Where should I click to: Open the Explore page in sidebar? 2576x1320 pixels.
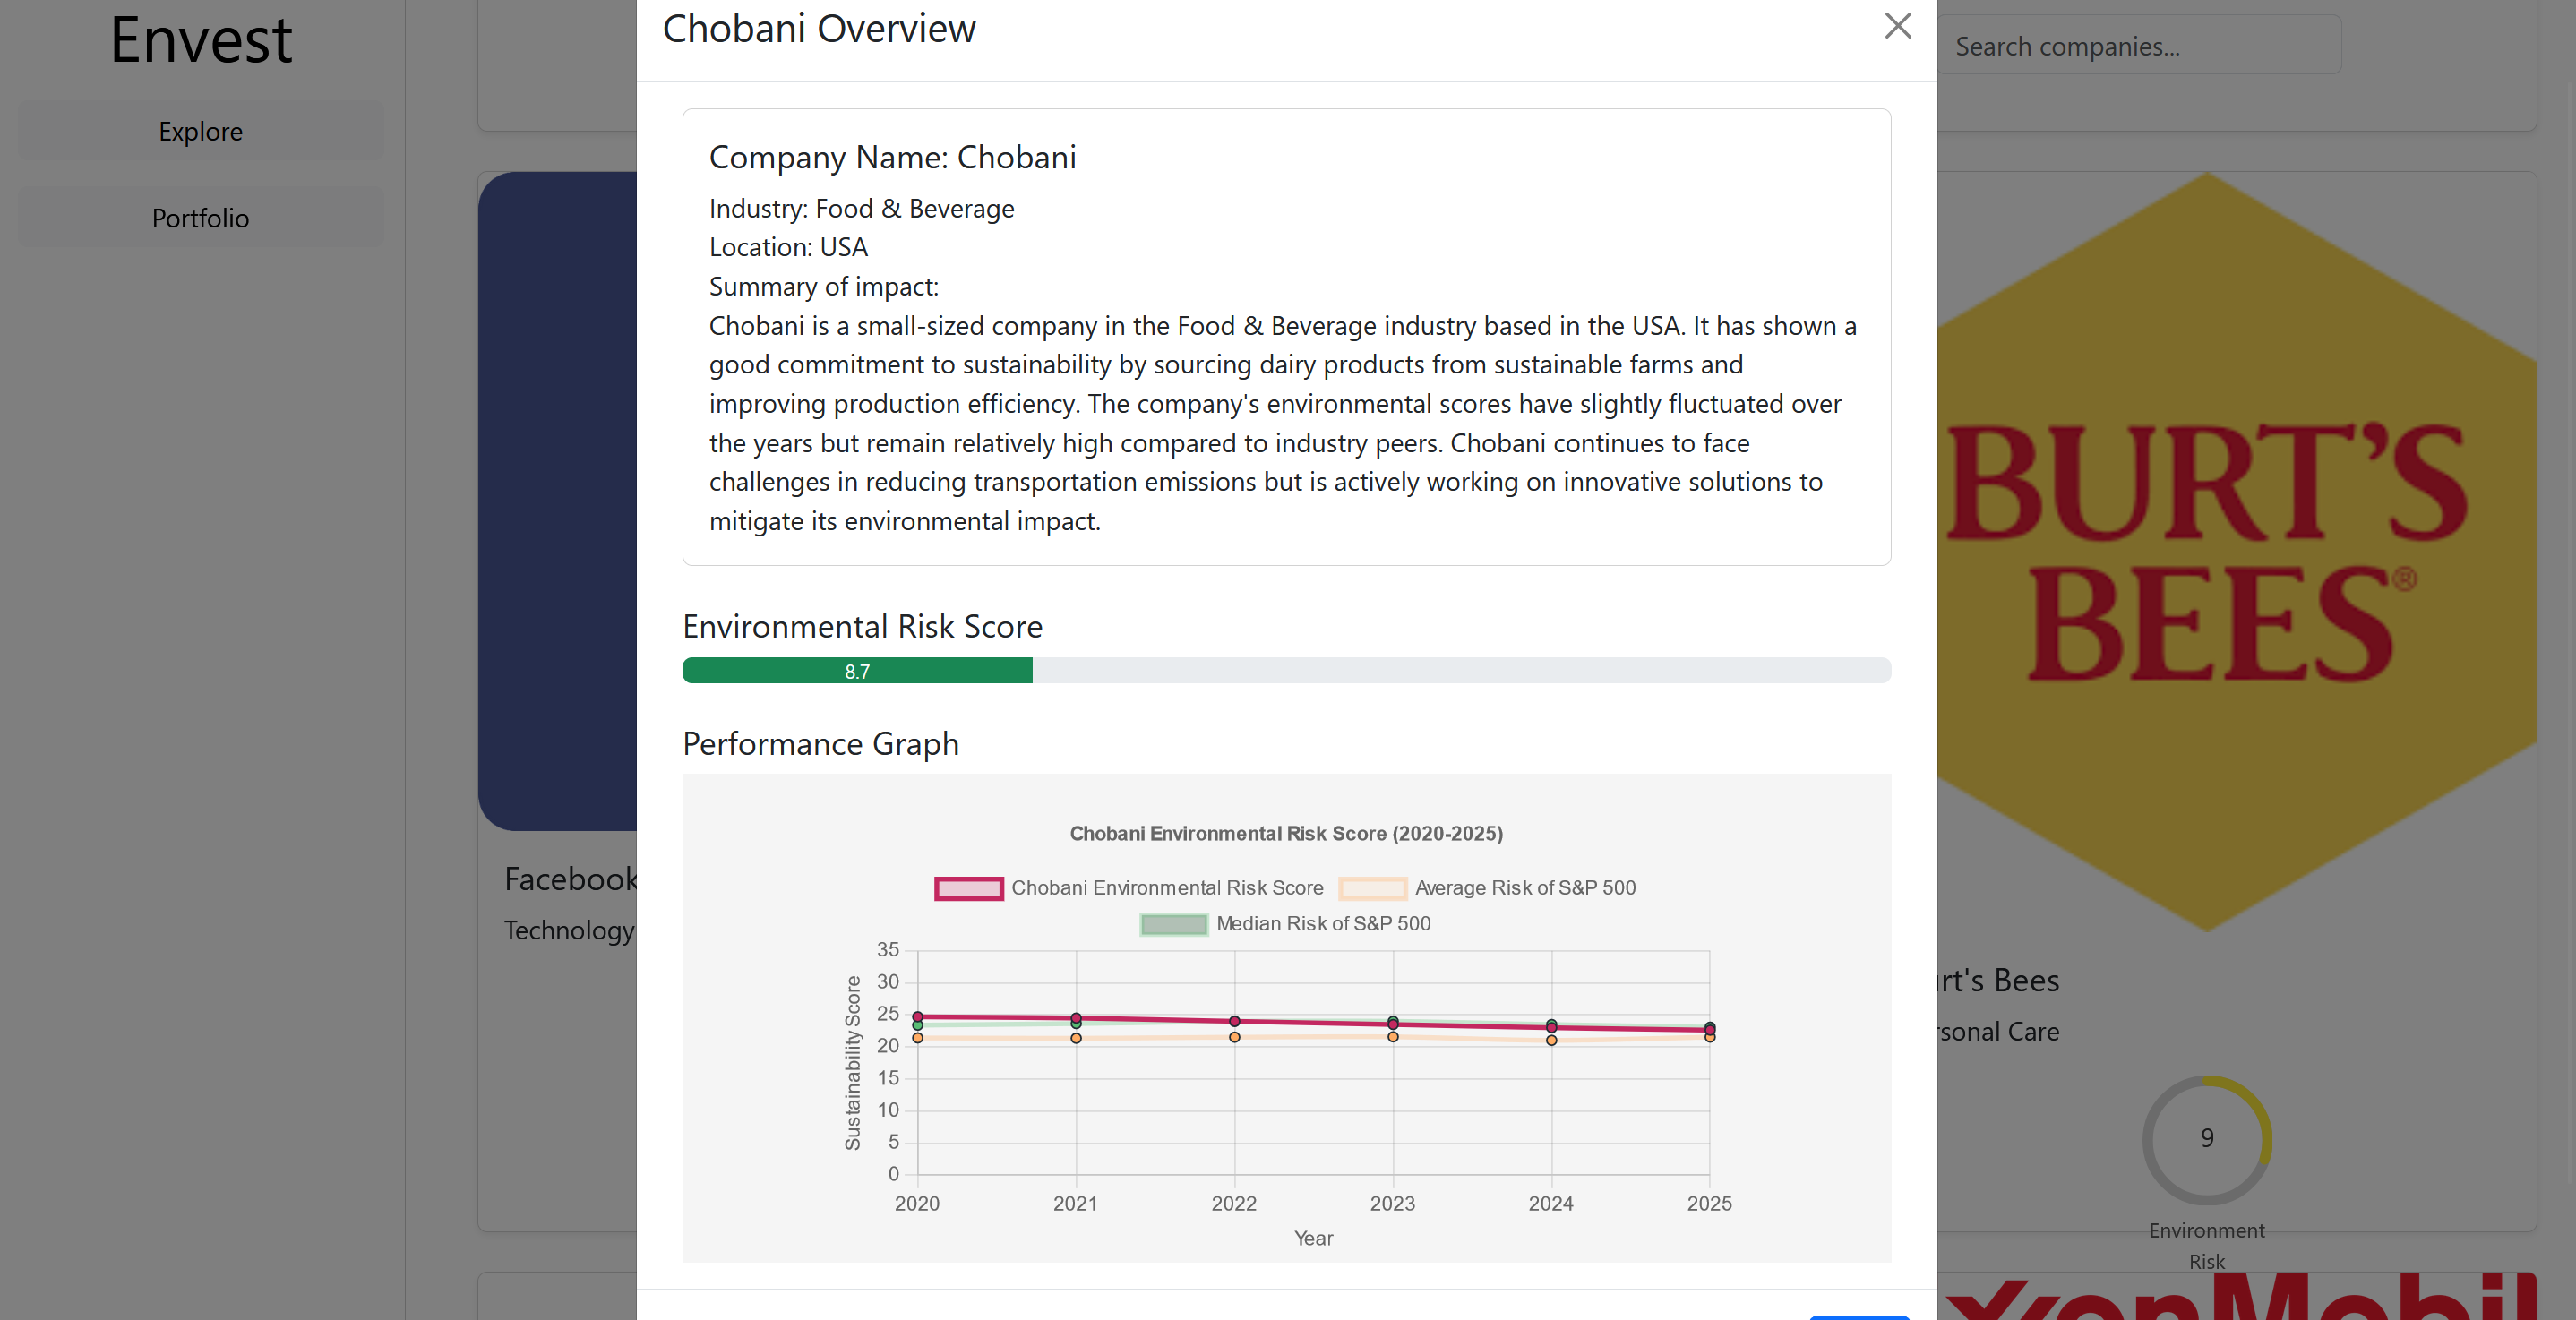tap(200, 131)
